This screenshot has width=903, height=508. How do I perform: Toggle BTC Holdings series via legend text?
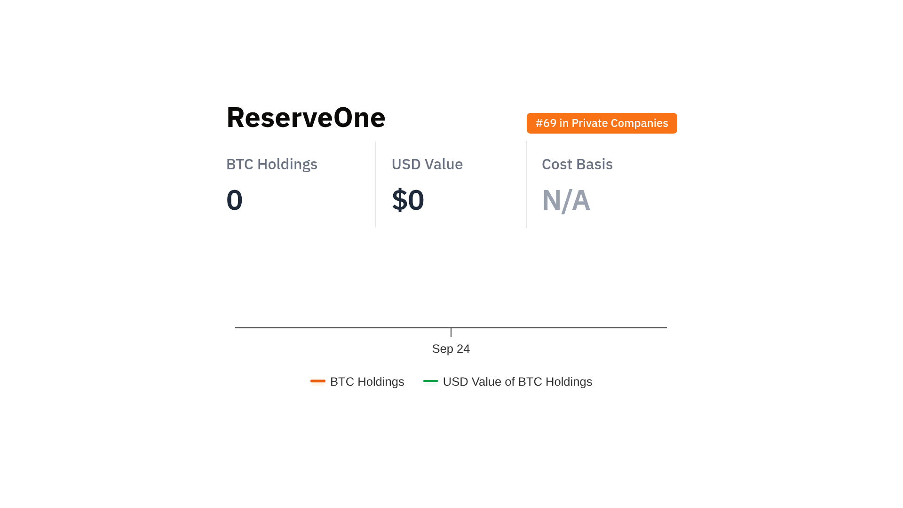(367, 381)
